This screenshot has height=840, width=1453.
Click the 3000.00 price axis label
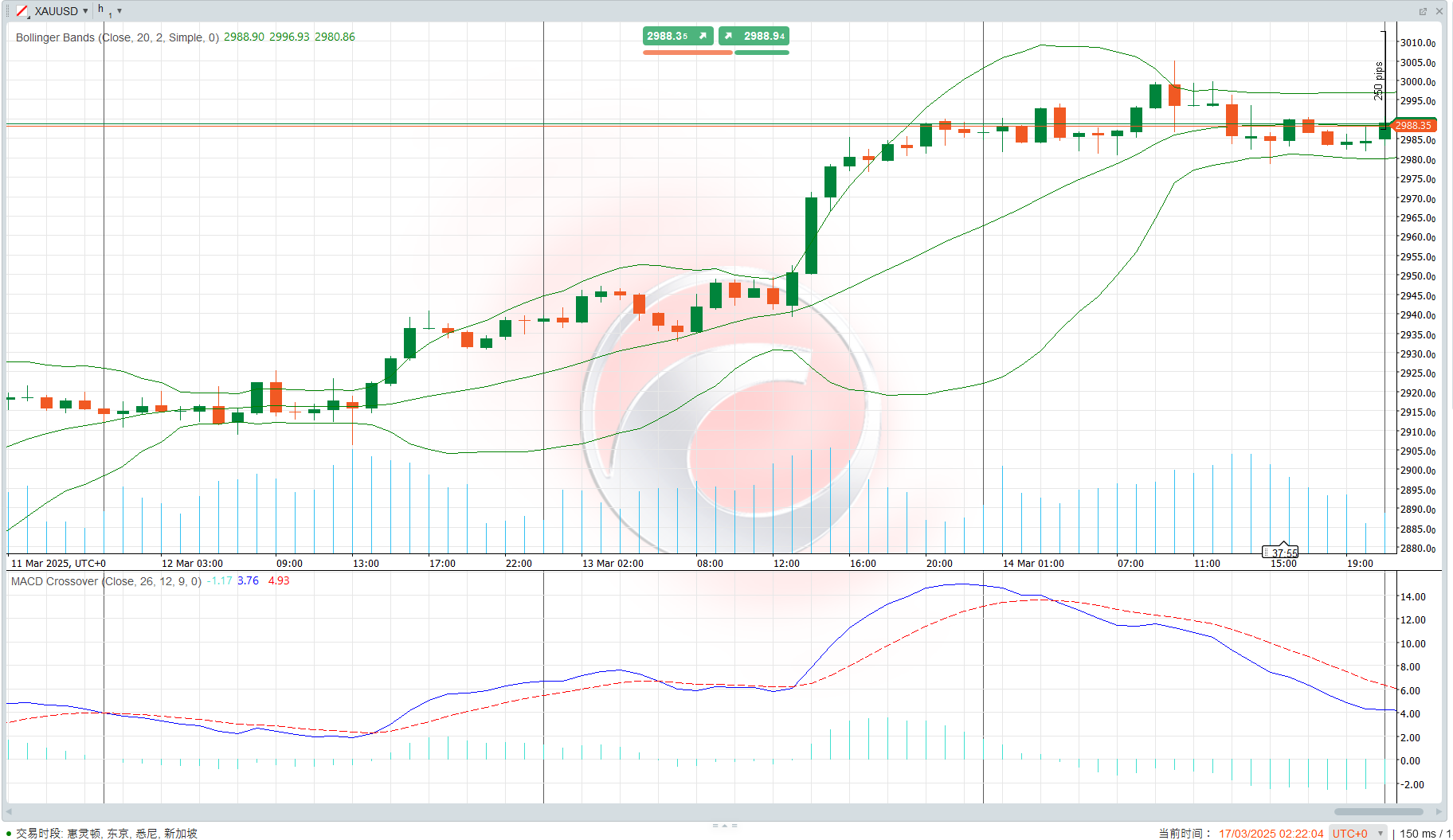[x=1418, y=82]
